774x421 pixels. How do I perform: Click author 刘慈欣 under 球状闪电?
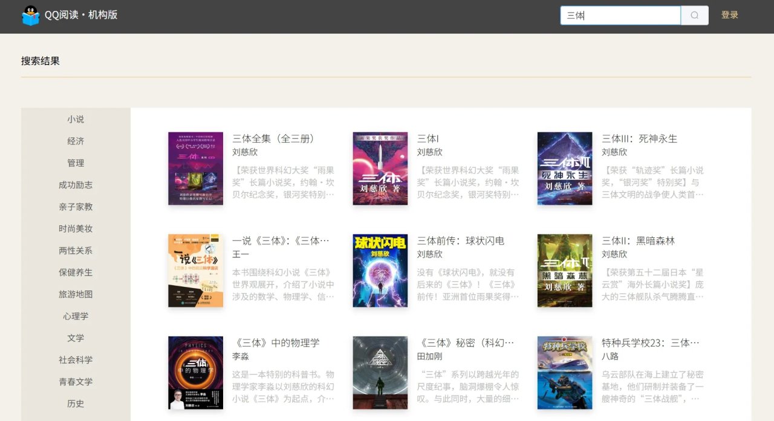(x=430, y=254)
